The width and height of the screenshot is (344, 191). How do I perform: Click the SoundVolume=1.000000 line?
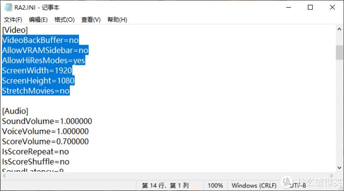pos(47,121)
